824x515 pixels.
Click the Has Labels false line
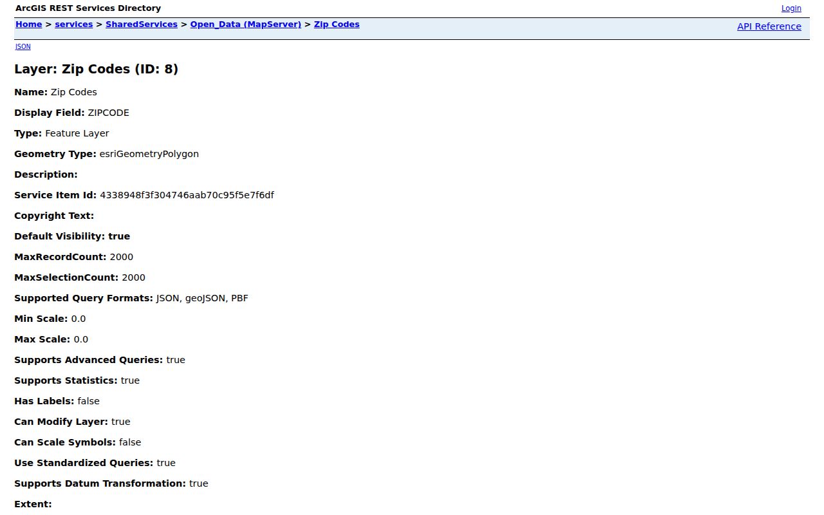pyautogui.click(x=57, y=401)
